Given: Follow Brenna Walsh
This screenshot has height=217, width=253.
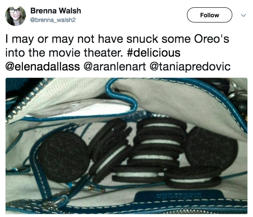Looking at the screenshot, I should coord(209,15).
